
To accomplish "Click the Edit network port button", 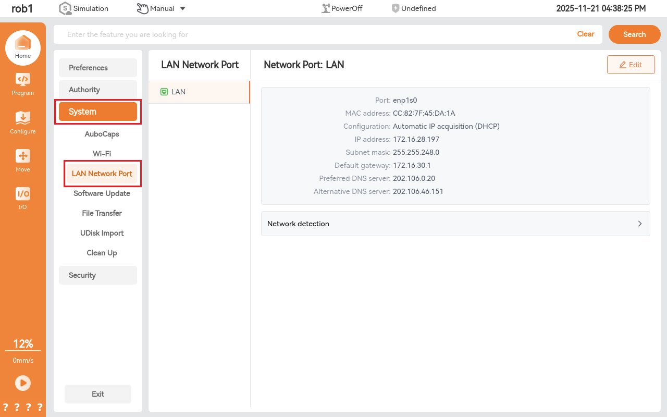I will click(x=631, y=65).
